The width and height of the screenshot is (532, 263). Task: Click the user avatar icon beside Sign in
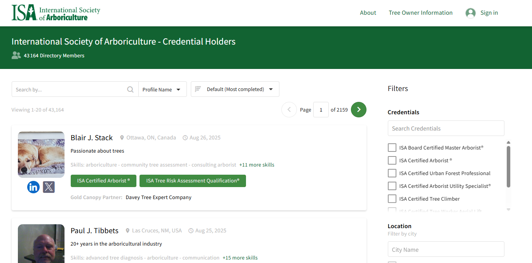471,13
